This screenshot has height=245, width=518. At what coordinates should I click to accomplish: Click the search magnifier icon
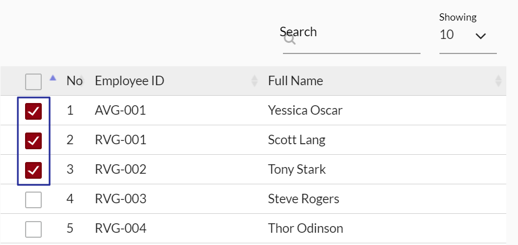pyautogui.click(x=290, y=40)
